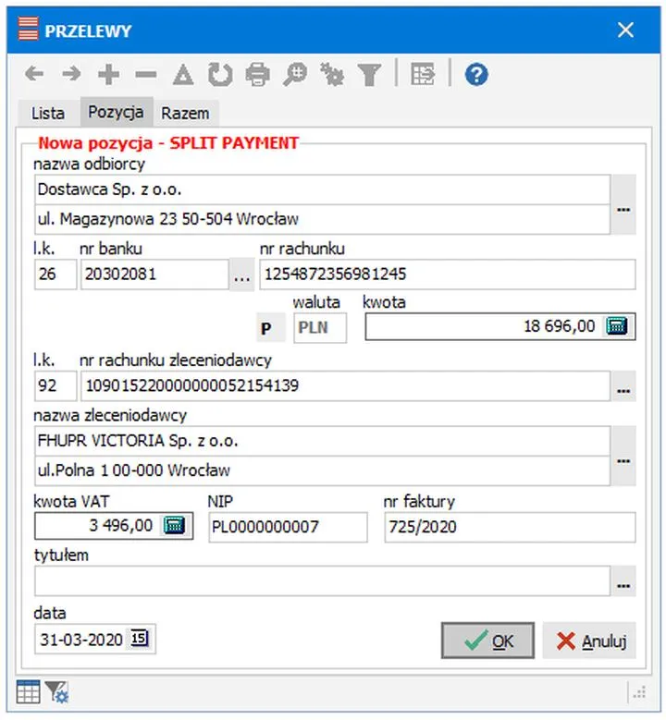The width and height of the screenshot is (666, 720).
Task: Click the refresh arrow toolbar icon
Action: pyautogui.click(x=219, y=75)
